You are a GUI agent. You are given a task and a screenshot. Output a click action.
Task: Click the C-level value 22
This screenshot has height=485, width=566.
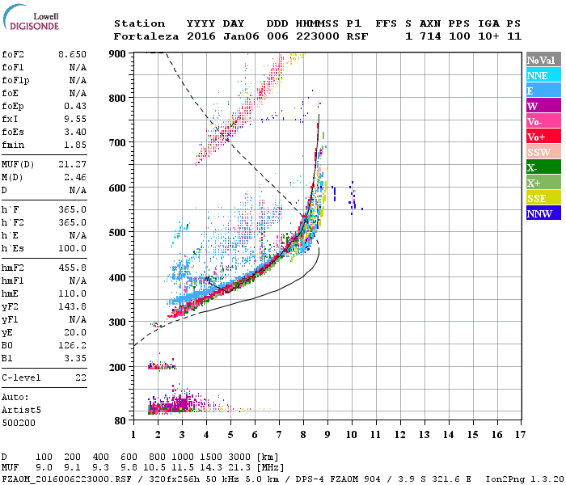(81, 377)
